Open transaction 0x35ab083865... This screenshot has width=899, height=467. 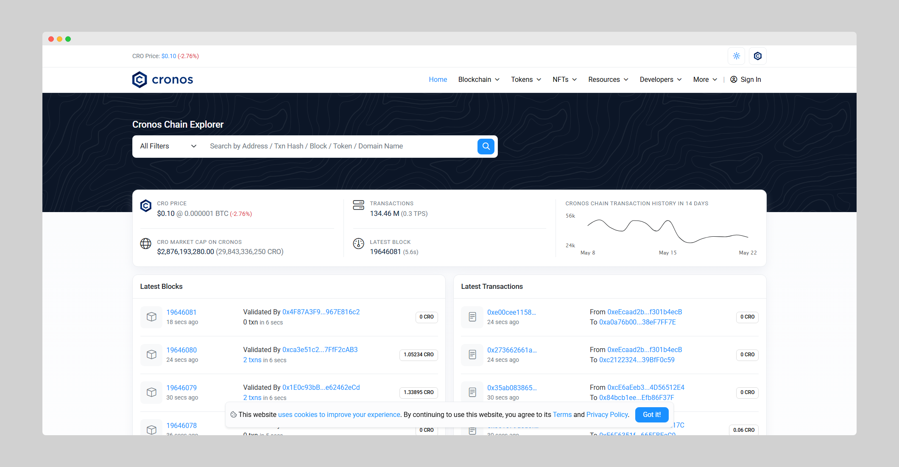pos(512,388)
